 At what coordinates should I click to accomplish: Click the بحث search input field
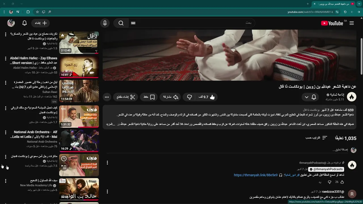(191, 23)
